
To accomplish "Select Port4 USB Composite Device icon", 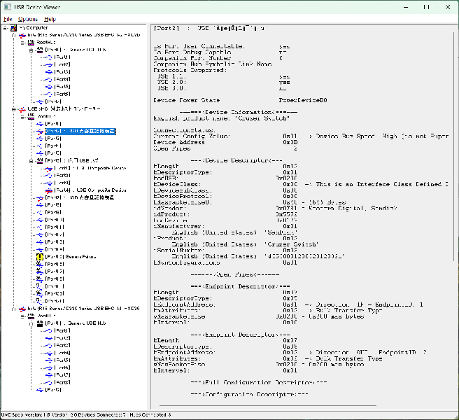I will tap(49, 190).
